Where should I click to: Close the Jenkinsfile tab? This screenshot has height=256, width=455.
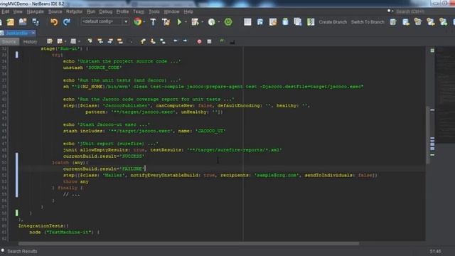click(x=33, y=33)
